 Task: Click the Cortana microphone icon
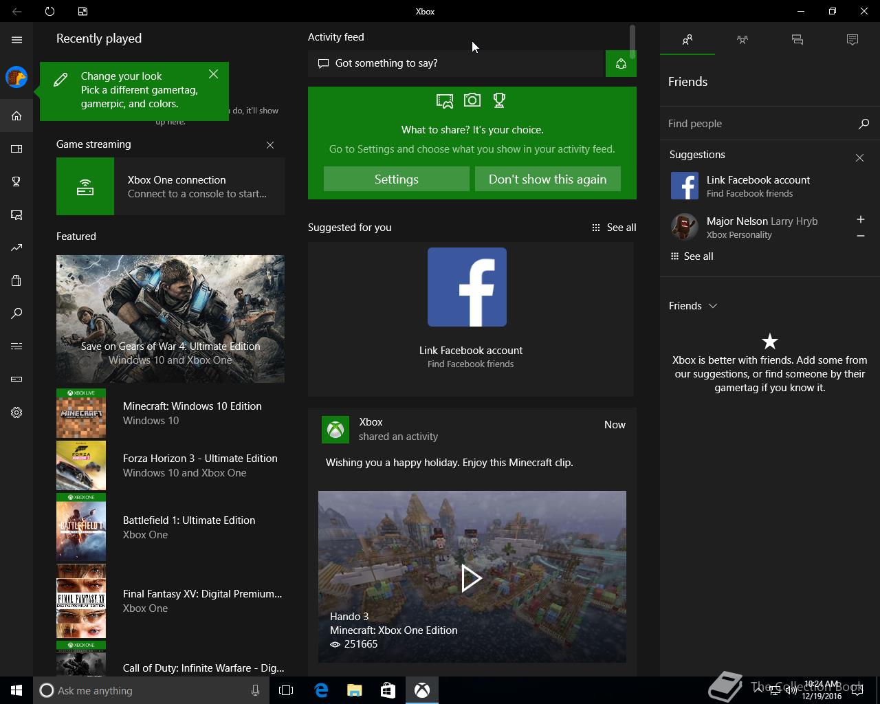pyautogui.click(x=255, y=690)
